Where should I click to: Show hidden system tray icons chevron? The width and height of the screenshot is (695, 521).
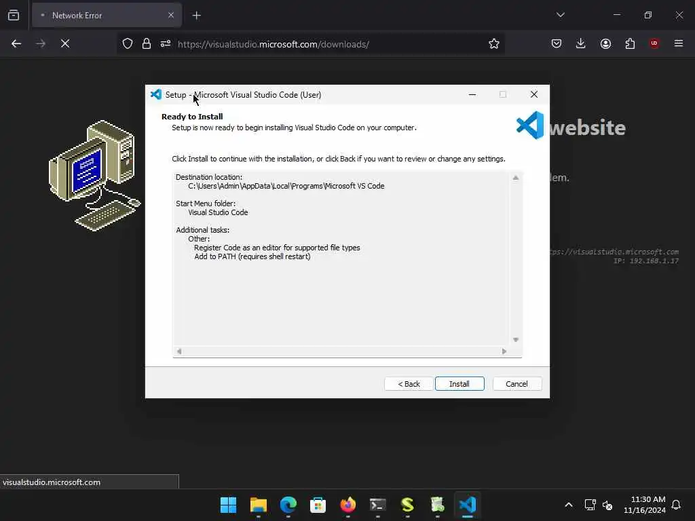coord(568,505)
